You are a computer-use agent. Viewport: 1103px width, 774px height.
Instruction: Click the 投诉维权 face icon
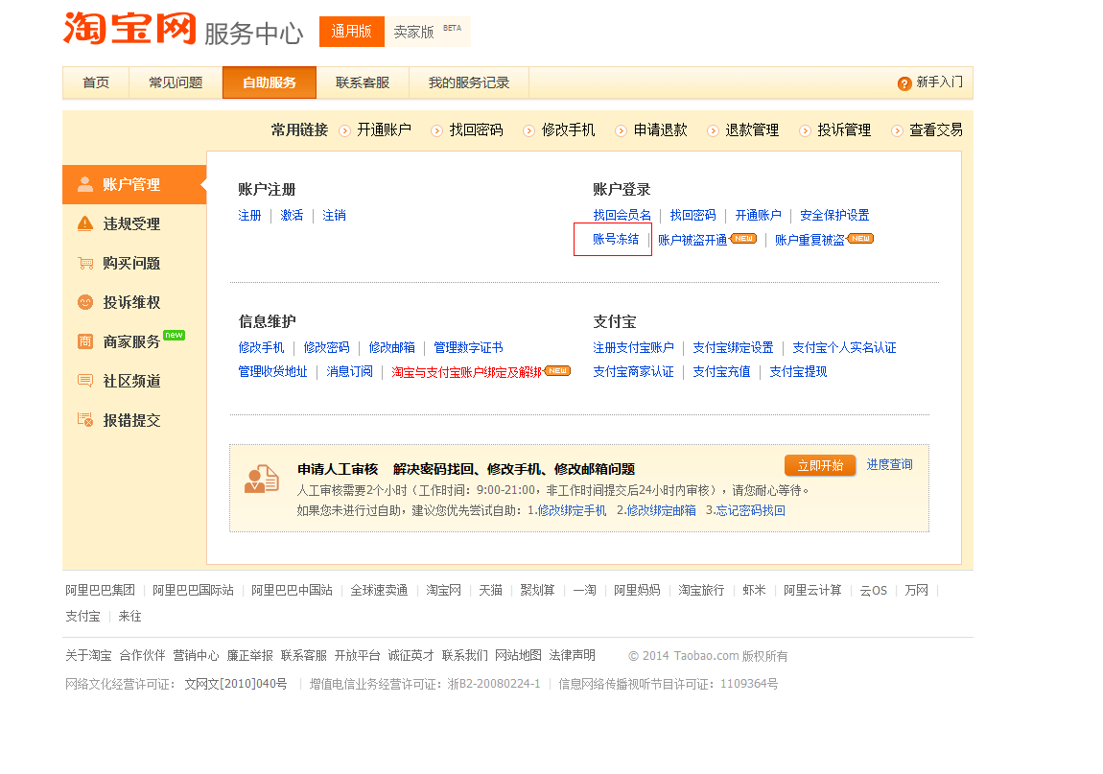pos(85,302)
